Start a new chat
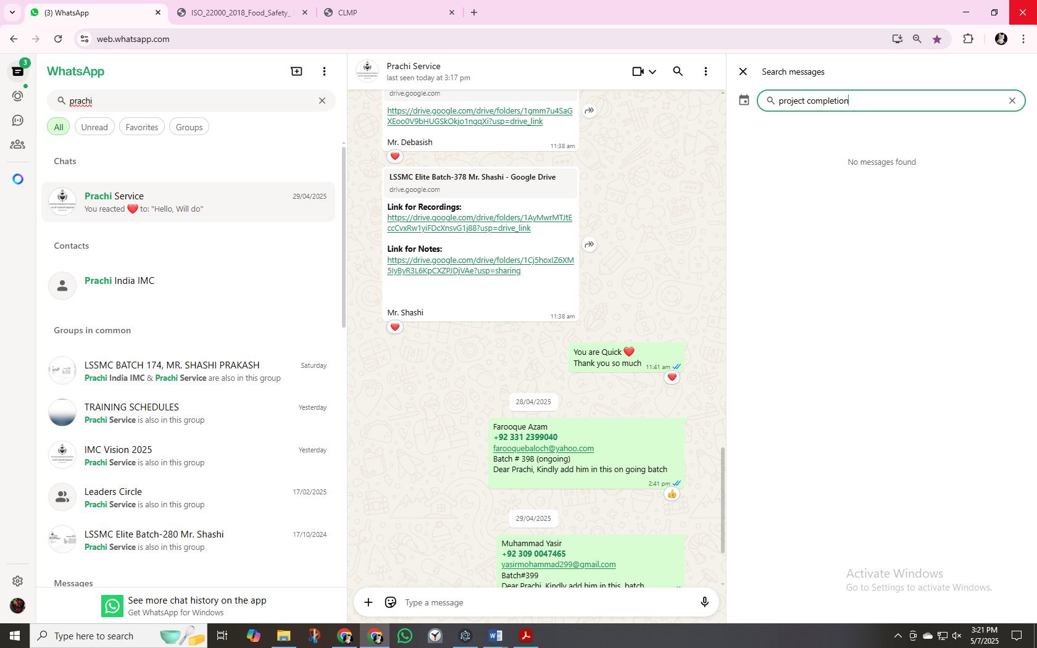Screen dimensions: 1037x648 point(296,72)
